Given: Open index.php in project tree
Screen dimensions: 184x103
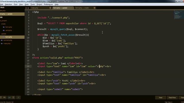Looking at the screenshot, I should (x=7, y=43).
